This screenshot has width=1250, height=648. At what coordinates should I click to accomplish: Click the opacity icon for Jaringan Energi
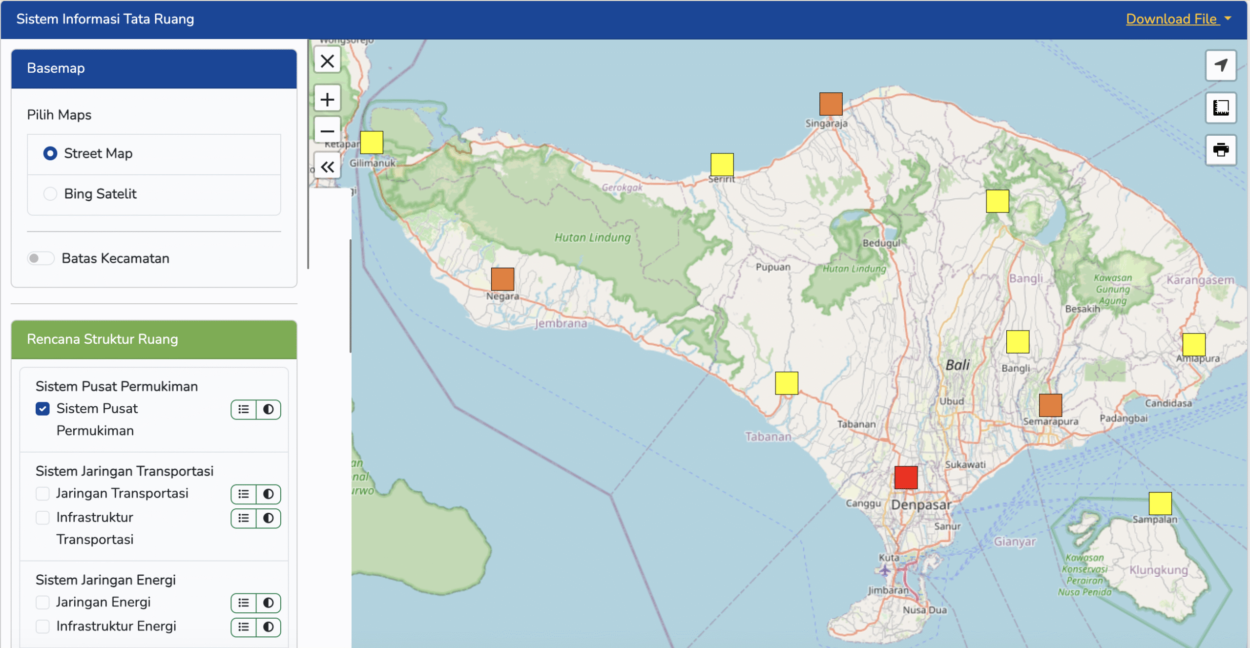click(x=268, y=603)
